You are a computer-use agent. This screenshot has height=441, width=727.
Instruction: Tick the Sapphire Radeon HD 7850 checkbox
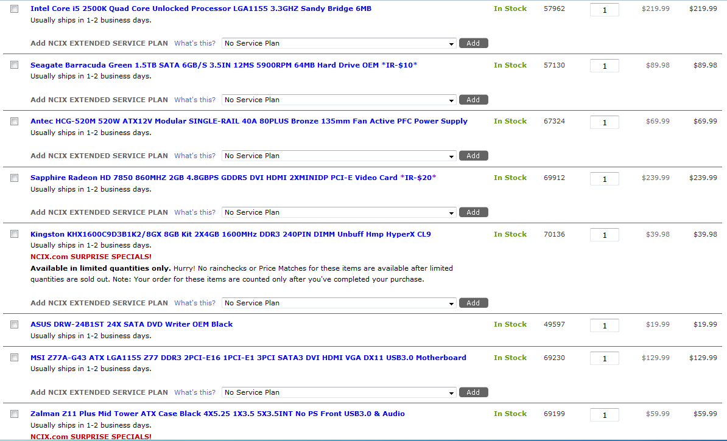tap(15, 178)
